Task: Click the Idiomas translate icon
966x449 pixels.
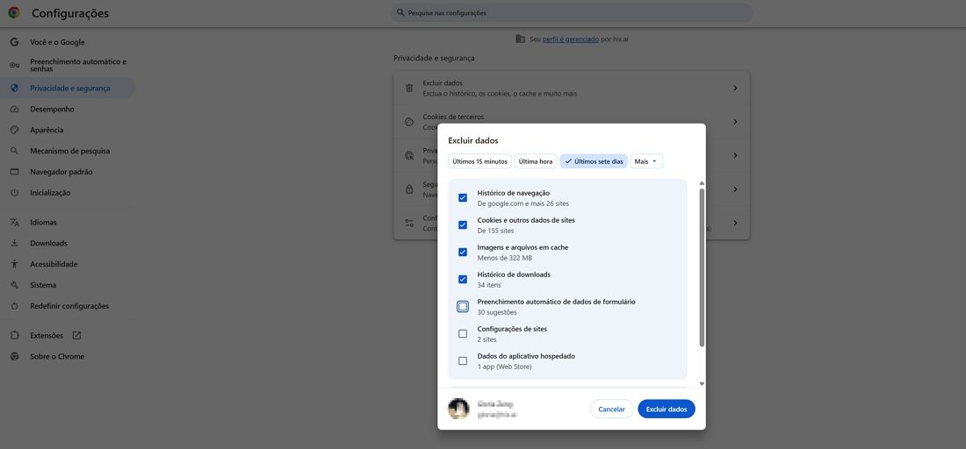Action: pos(14,223)
